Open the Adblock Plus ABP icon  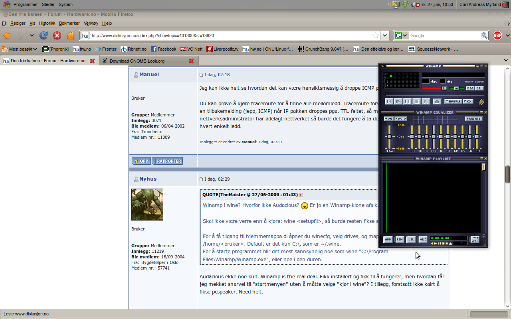pos(497,35)
